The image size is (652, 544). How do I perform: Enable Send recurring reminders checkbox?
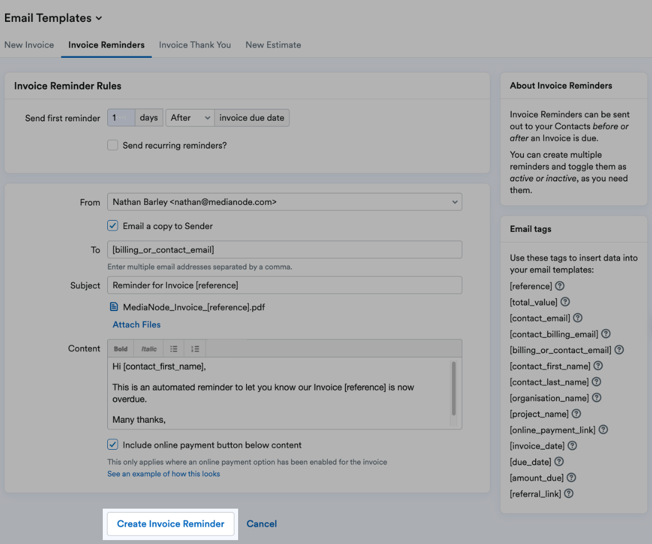tap(113, 145)
